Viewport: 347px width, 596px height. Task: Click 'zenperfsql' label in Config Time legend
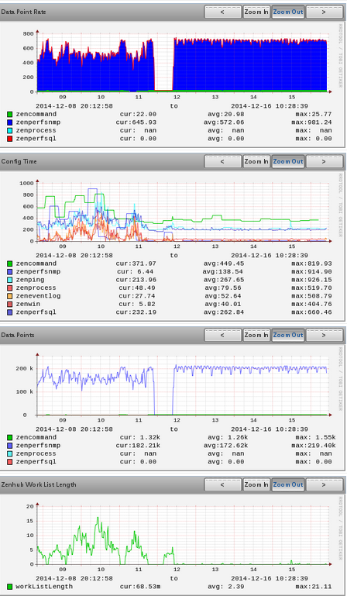(36, 312)
